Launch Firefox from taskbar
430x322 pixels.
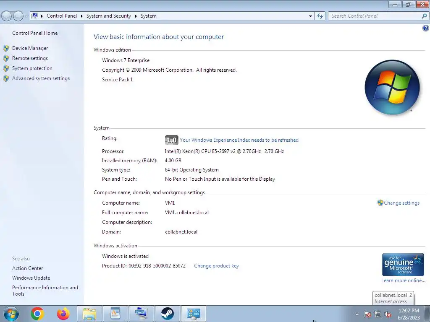click(63, 314)
